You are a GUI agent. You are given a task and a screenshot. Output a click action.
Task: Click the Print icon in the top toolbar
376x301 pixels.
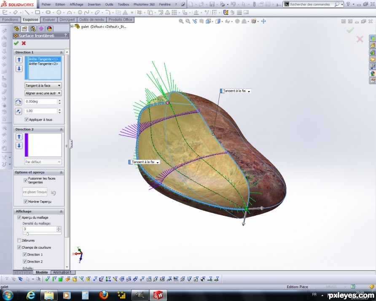[x=222, y=4]
